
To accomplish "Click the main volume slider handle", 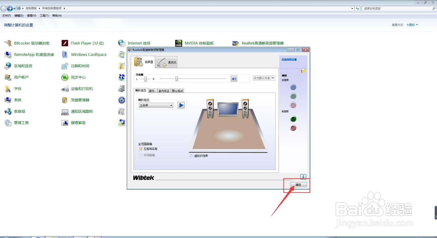I will (x=176, y=79).
